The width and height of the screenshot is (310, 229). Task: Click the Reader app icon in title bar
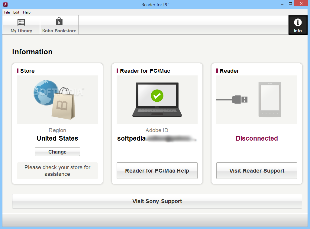[5, 4]
